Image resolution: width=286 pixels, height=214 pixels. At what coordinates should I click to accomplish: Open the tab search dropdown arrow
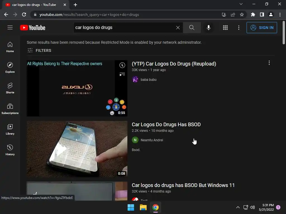click(x=241, y=4)
